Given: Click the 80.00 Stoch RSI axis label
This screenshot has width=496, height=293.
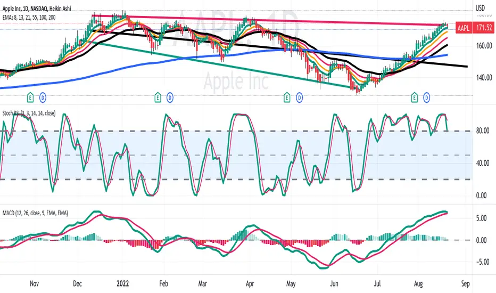Looking at the screenshot, I should pos(483,131).
